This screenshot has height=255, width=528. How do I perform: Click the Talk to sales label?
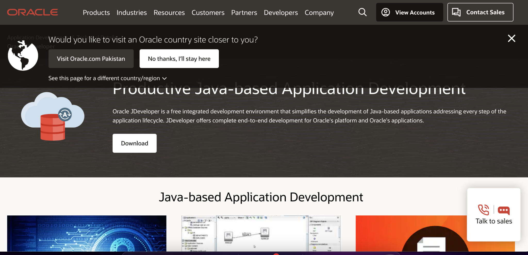coord(494,221)
